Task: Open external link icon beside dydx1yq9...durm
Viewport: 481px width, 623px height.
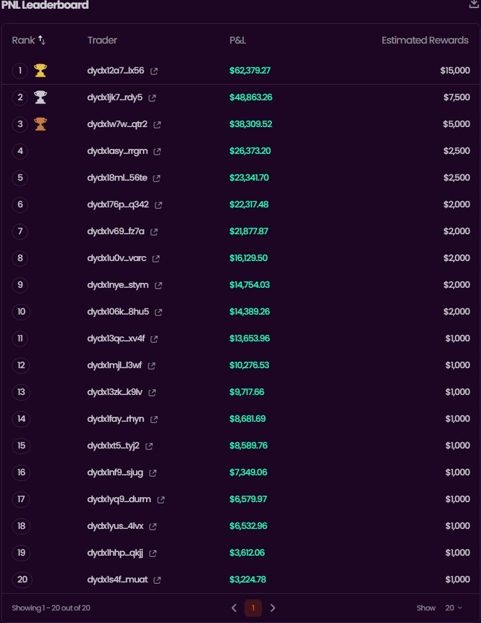Action: tap(161, 500)
